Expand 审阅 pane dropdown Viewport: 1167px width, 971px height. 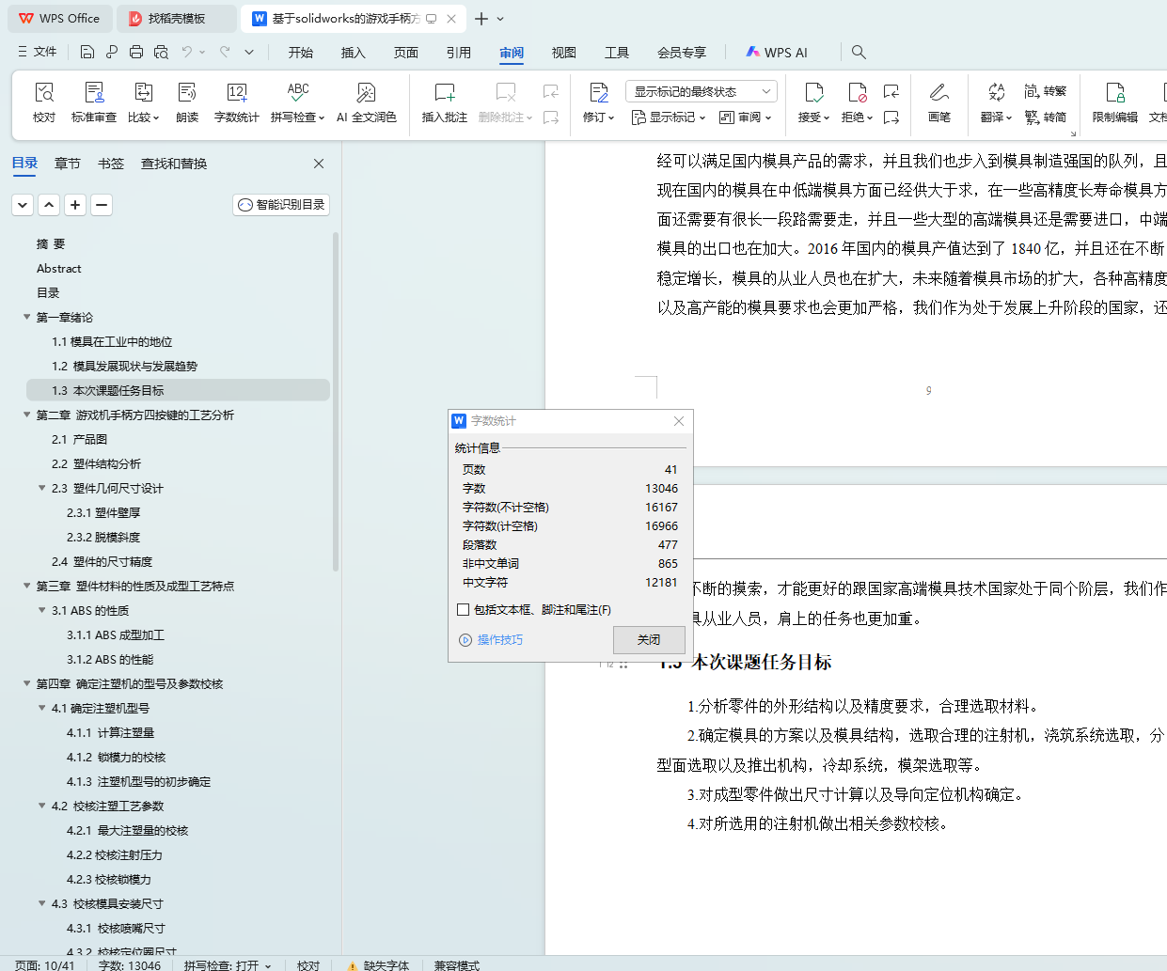746,117
